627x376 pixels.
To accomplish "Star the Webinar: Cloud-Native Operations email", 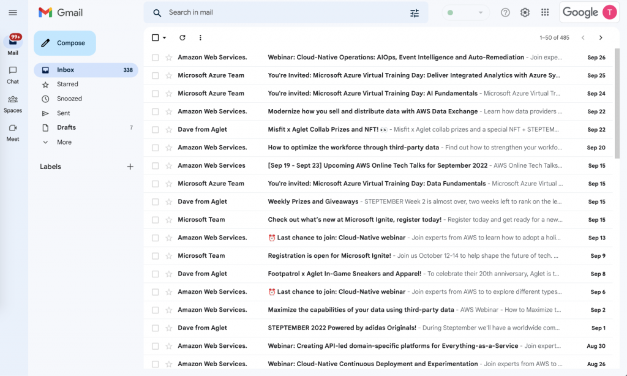I will tap(169, 58).
